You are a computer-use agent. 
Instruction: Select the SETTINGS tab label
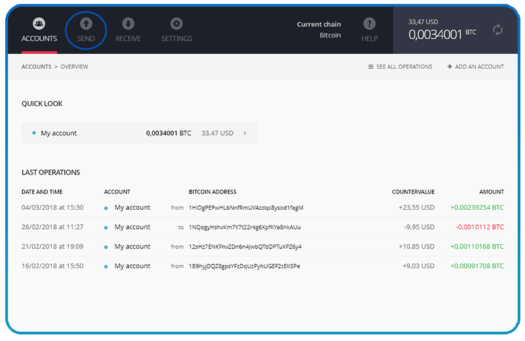click(x=177, y=39)
